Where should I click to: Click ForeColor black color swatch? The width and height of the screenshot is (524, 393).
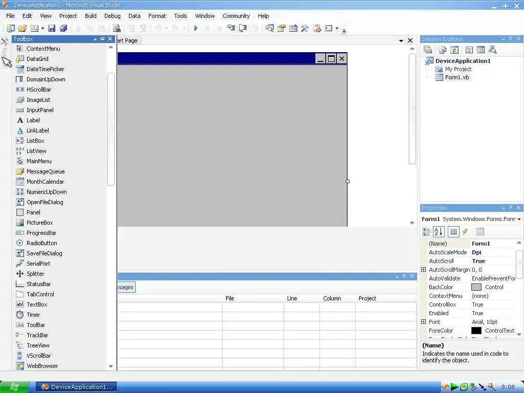pyautogui.click(x=476, y=331)
